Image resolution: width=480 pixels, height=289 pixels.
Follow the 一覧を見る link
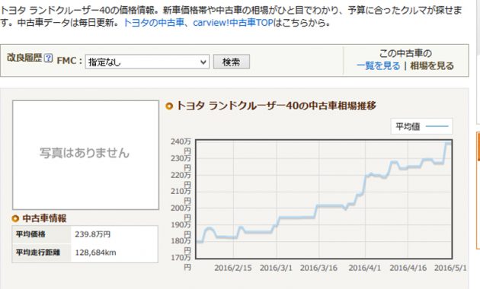[379, 65]
